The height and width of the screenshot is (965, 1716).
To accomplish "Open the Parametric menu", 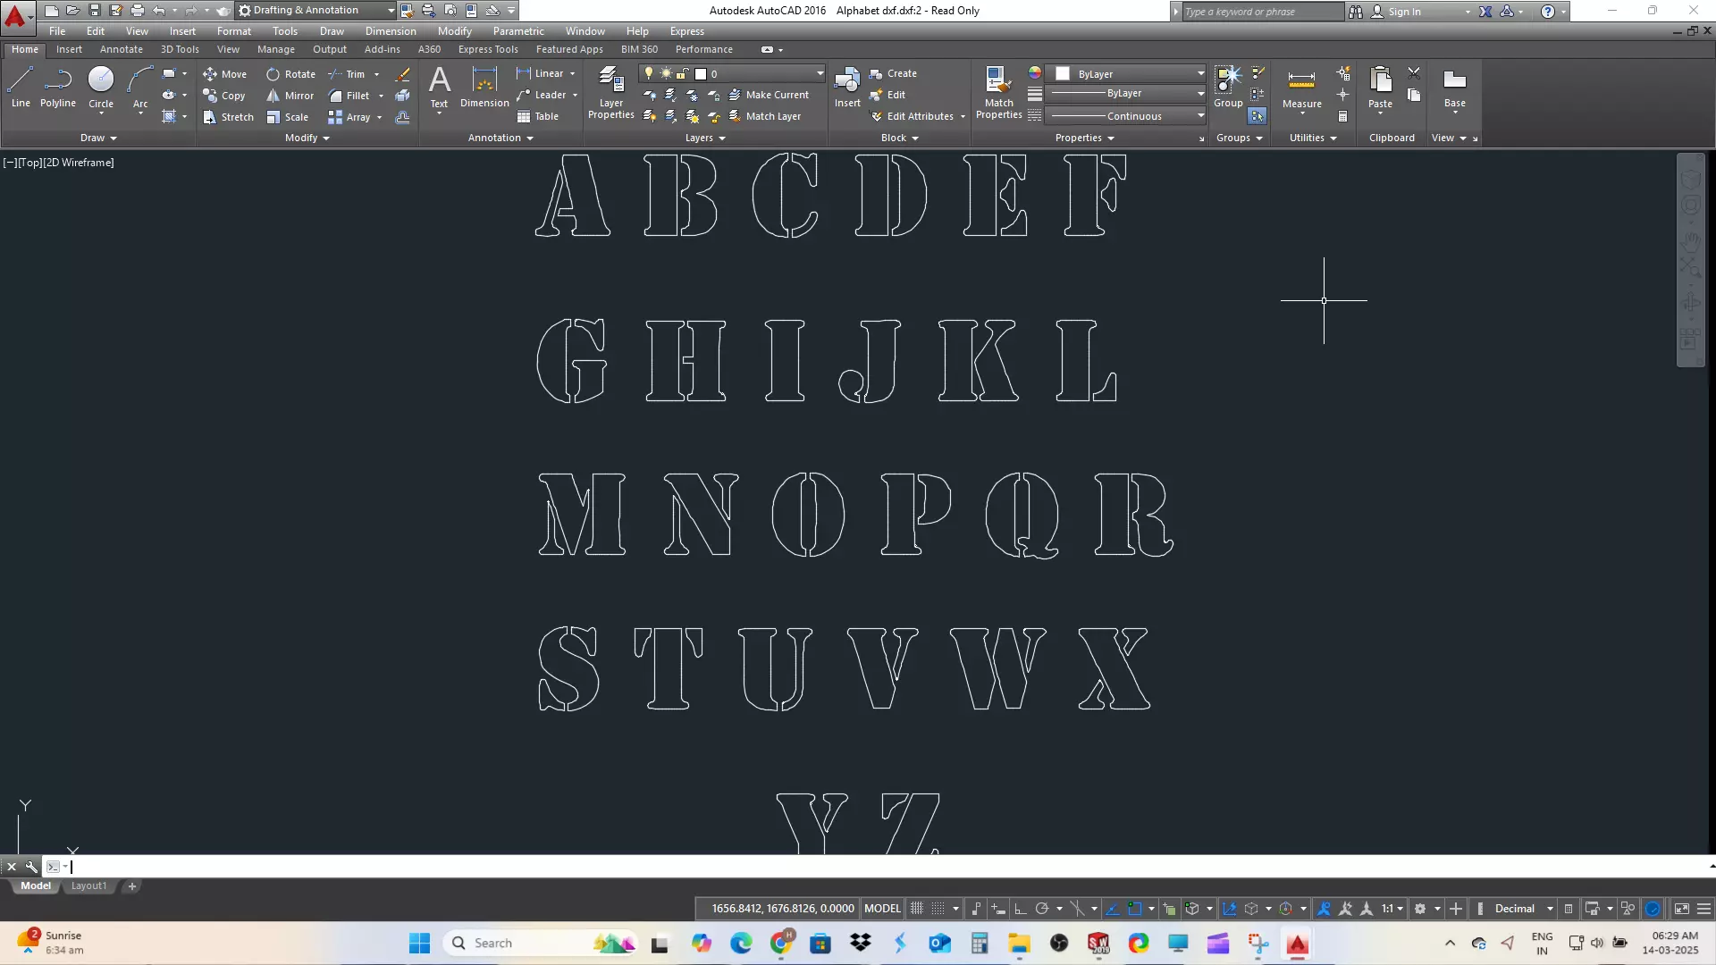I will (x=517, y=31).
